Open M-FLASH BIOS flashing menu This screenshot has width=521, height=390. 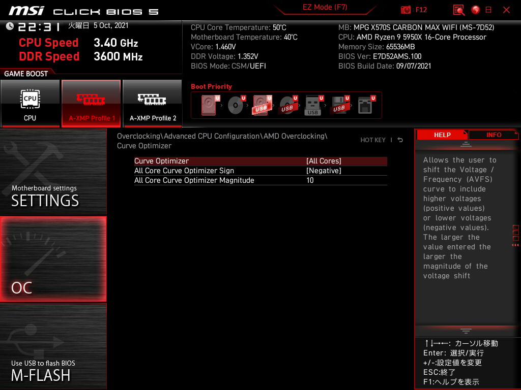[53, 346]
